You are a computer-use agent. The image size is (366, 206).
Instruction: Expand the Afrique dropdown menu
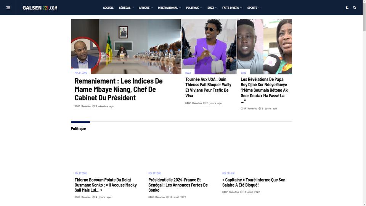146,8
